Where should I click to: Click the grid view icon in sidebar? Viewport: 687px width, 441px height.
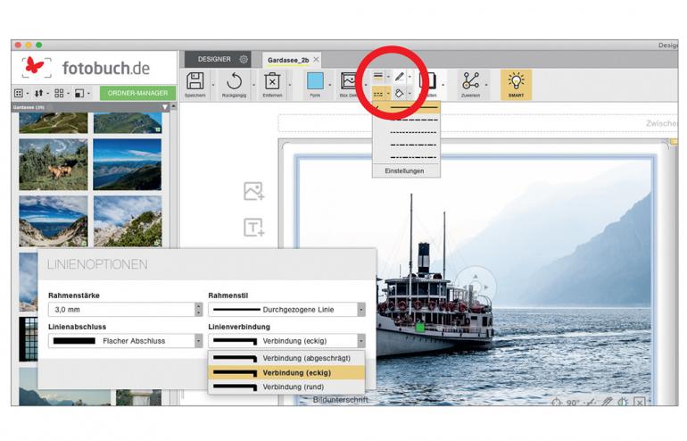point(19,93)
